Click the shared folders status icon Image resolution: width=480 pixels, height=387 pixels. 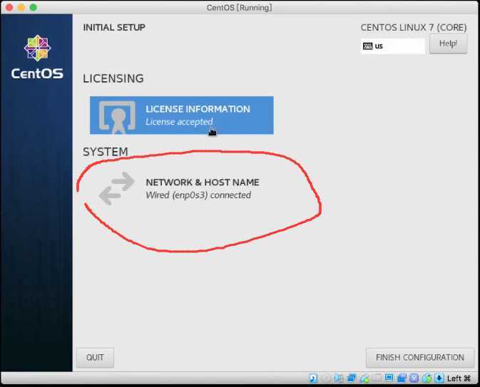(x=377, y=378)
